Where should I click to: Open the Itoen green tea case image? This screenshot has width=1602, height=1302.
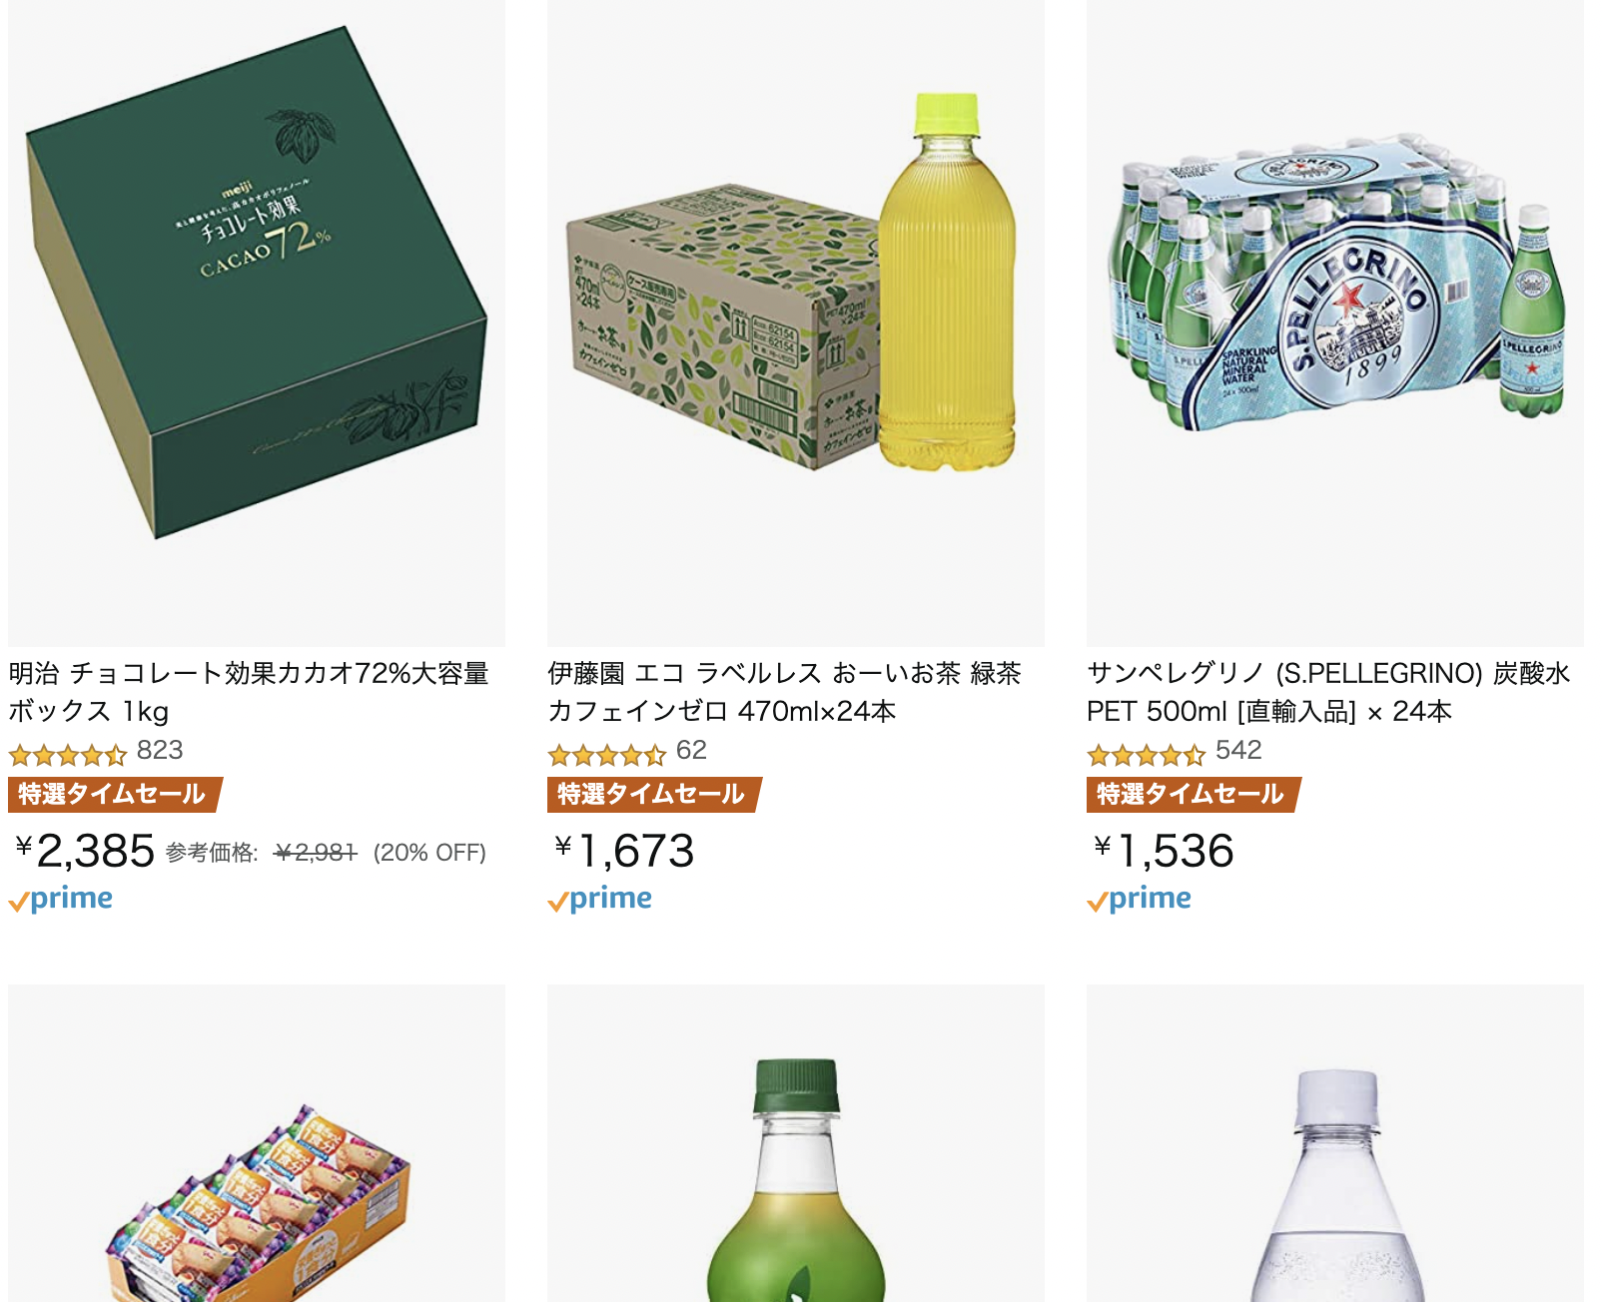click(796, 323)
